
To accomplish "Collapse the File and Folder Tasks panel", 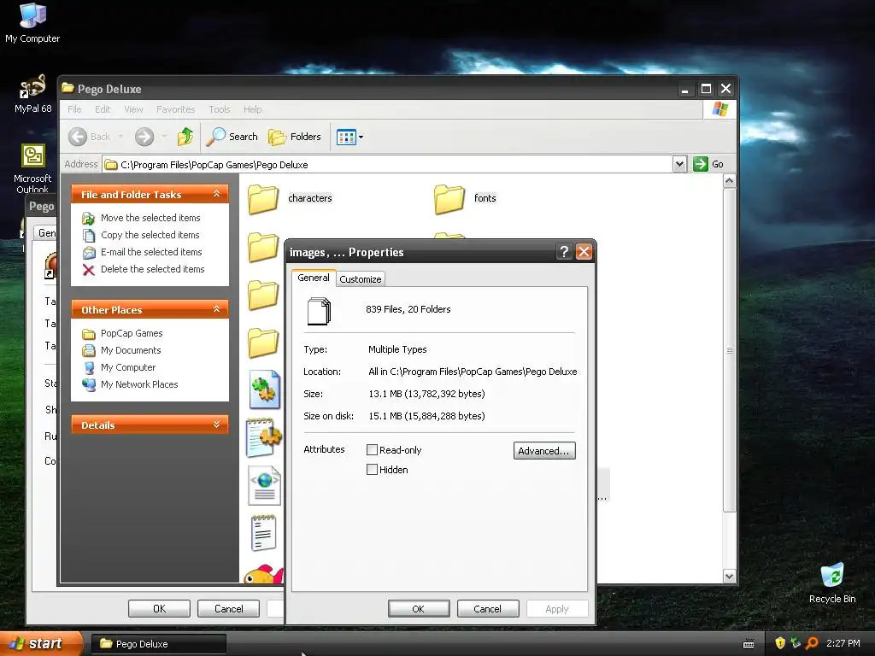I will click(216, 194).
